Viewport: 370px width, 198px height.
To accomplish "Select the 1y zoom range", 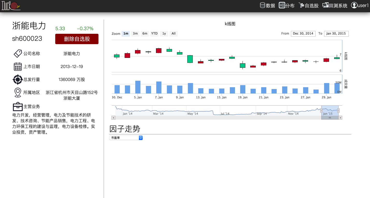I will click(x=164, y=33).
